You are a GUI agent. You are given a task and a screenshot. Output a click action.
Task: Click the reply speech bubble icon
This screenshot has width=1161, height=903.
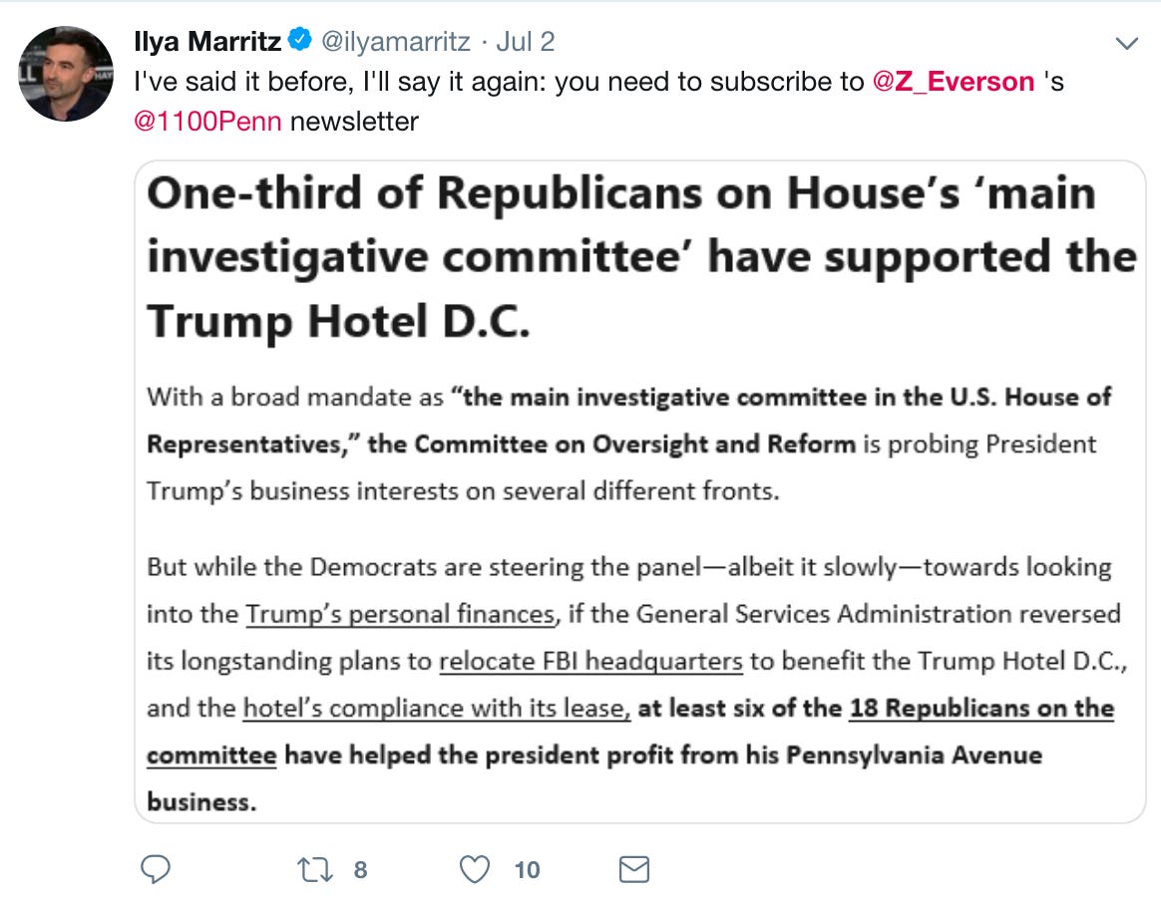[x=156, y=869]
